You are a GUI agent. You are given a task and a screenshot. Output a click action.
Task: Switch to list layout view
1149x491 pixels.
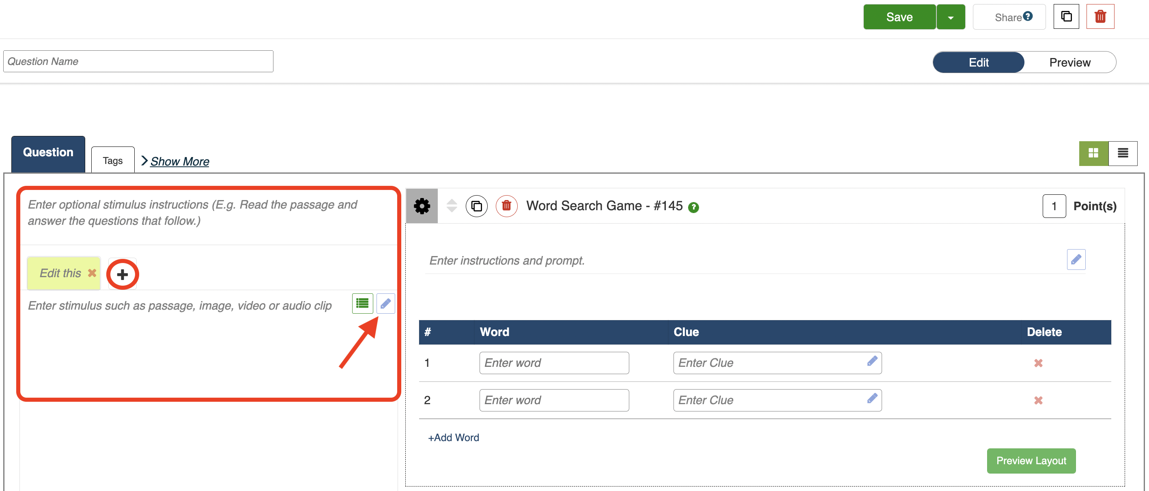(1123, 153)
